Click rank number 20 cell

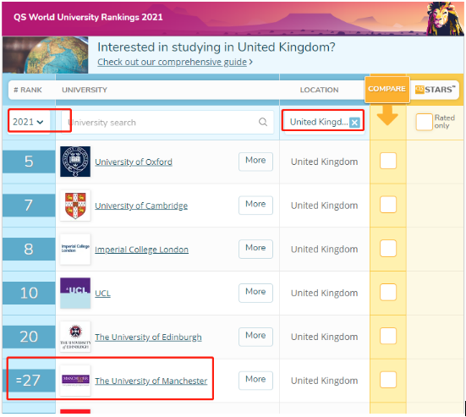pyautogui.click(x=29, y=337)
